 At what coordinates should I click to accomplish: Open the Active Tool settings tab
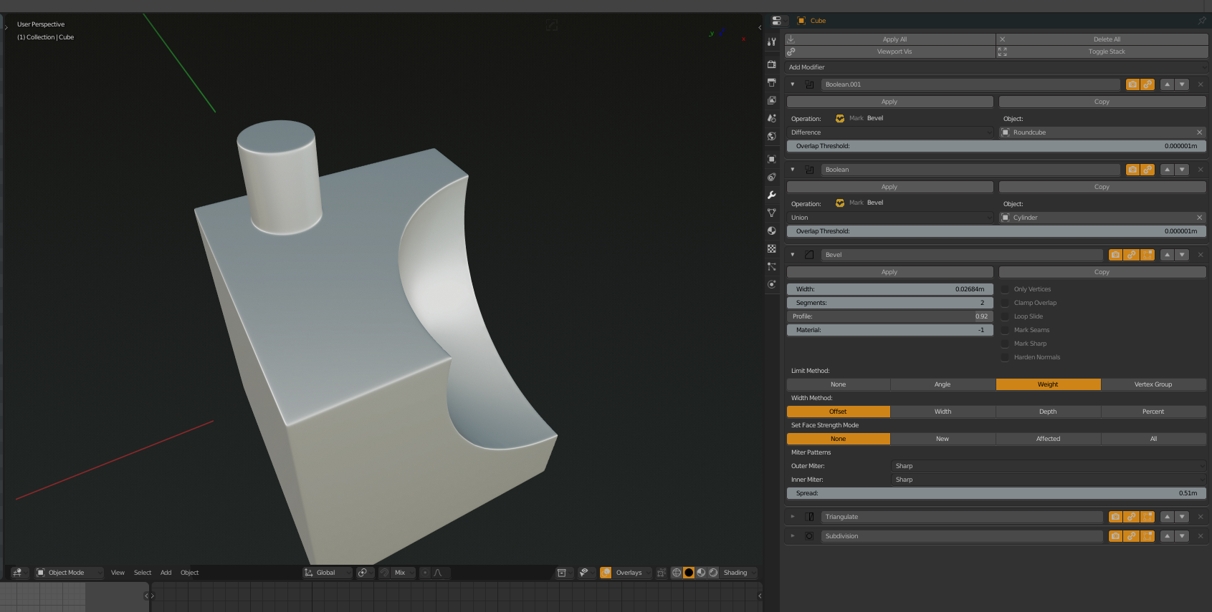772,42
